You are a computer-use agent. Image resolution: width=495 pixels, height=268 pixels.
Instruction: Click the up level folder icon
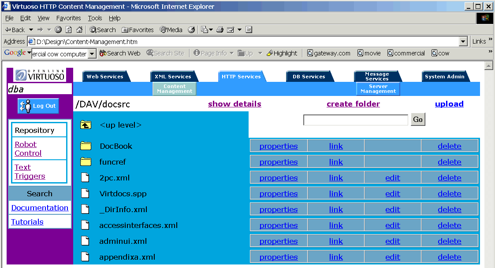pos(86,125)
